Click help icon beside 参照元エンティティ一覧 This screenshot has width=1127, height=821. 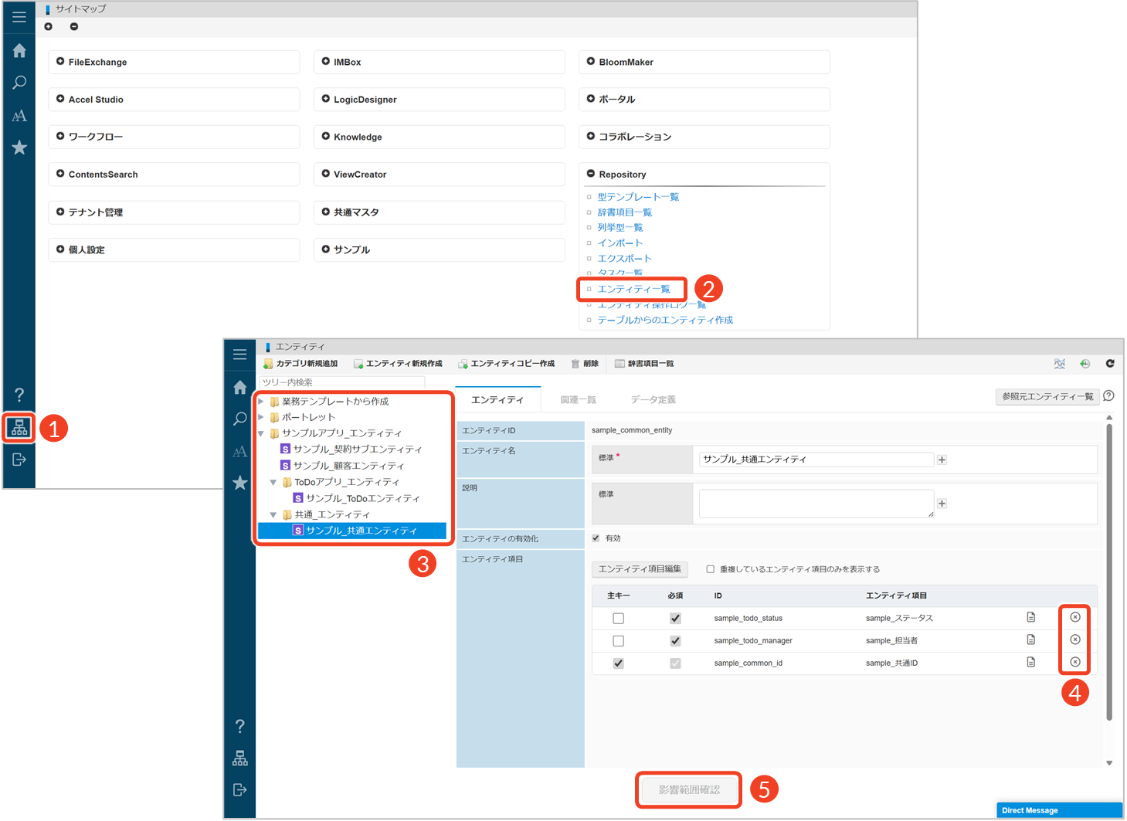(x=1108, y=396)
